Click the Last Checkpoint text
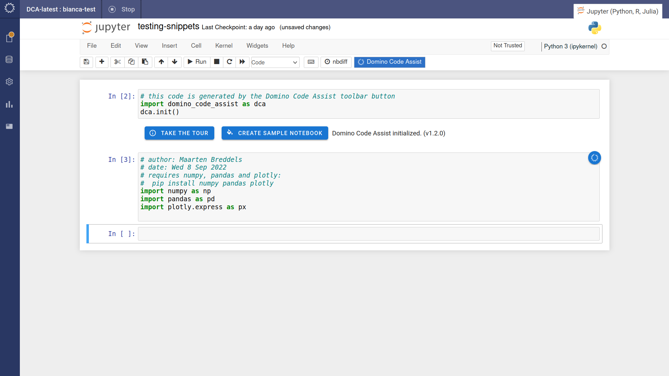Viewport: 669px width, 376px height. click(238, 27)
